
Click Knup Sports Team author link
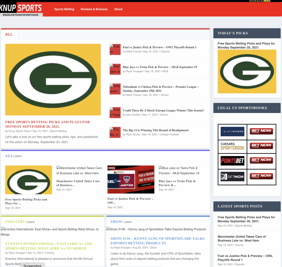point(20,131)
